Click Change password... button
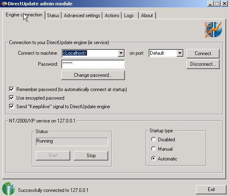Screen dimensions: 229x196 93,75
